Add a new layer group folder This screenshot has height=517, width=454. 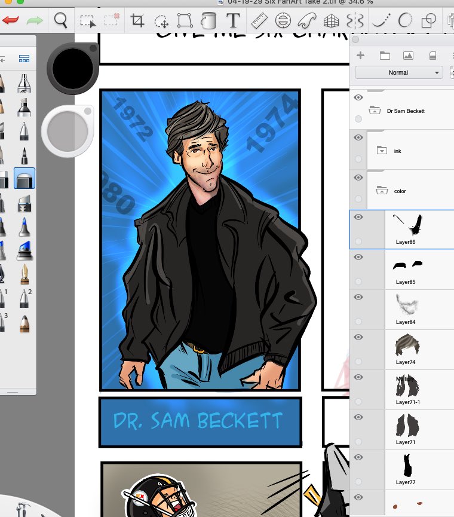[x=385, y=56]
